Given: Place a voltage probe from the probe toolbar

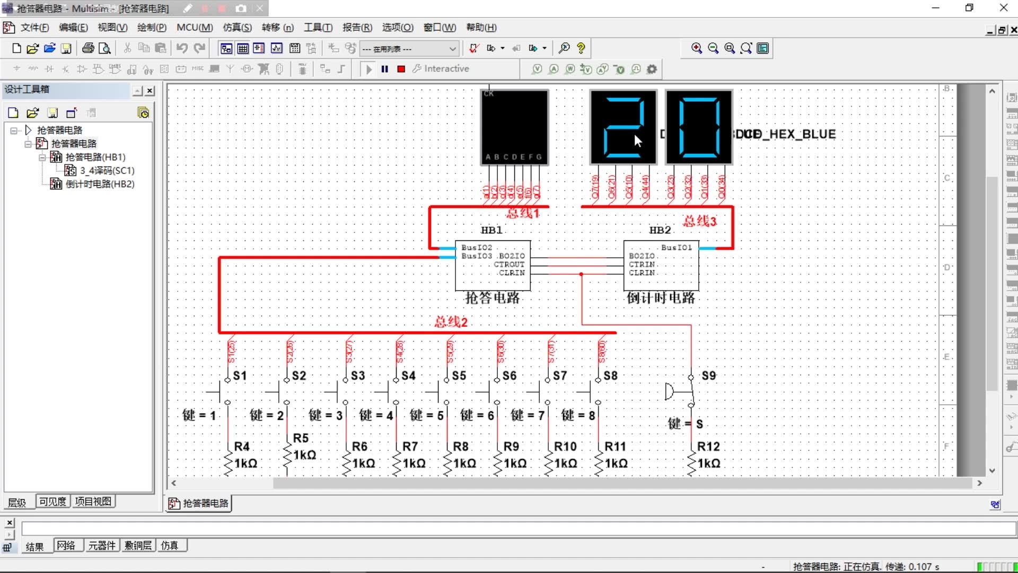Looking at the screenshot, I should (537, 69).
